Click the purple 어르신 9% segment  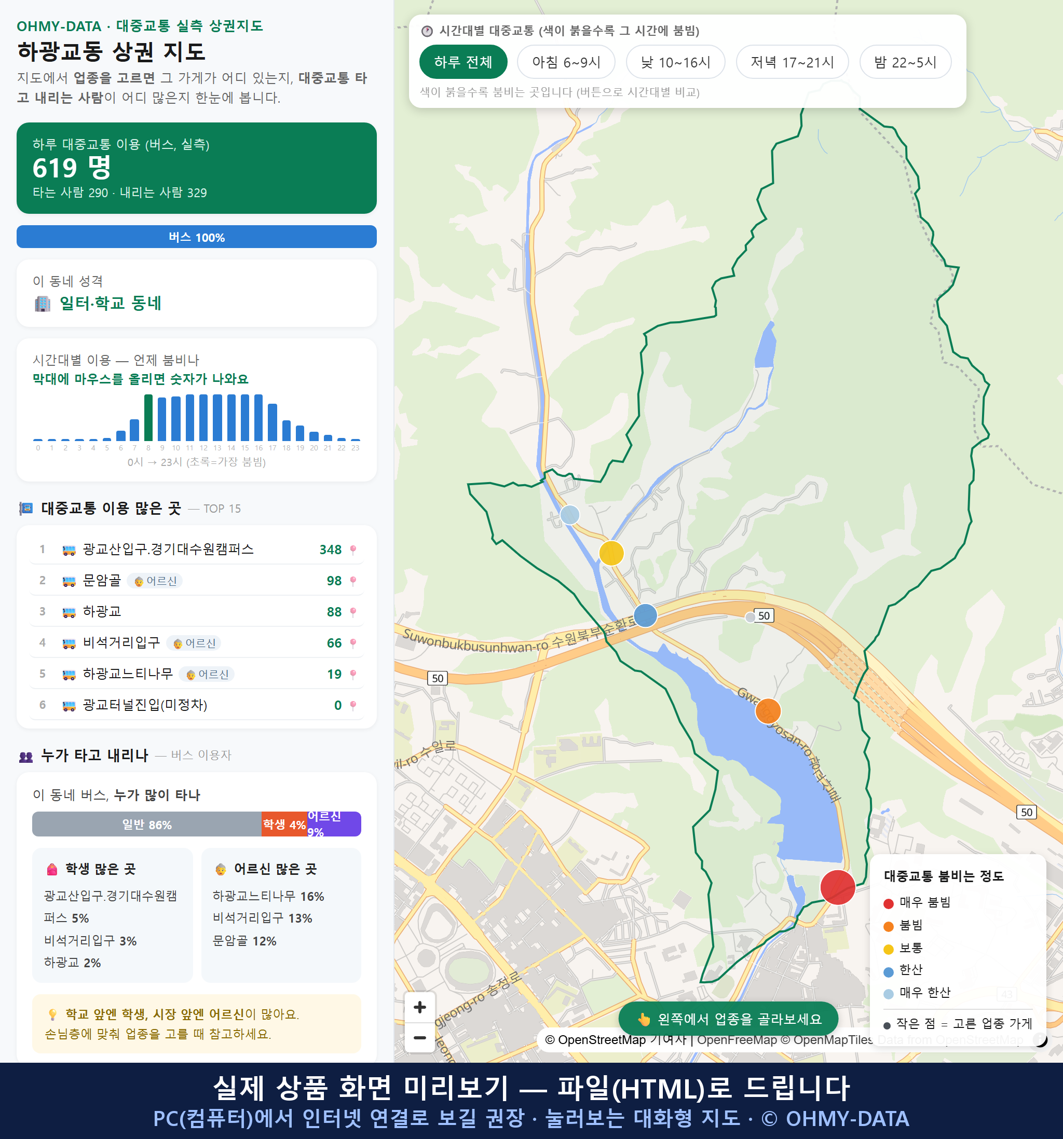(334, 824)
